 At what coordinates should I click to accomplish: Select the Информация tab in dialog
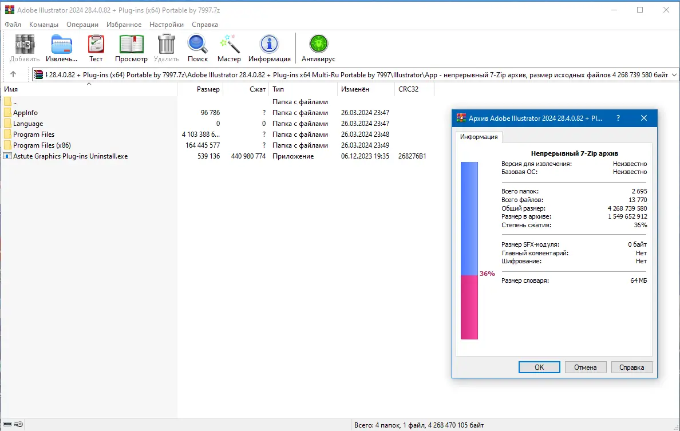[479, 137]
